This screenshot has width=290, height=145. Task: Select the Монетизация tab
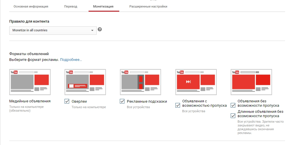point(103,6)
